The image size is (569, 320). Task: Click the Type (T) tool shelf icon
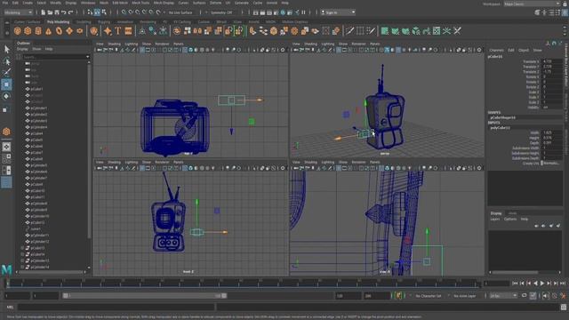[118, 31]
